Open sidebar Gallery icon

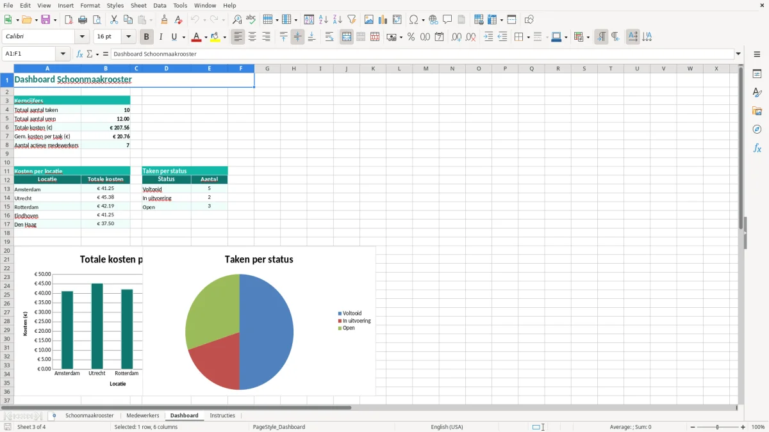click(x=757, y=111)
